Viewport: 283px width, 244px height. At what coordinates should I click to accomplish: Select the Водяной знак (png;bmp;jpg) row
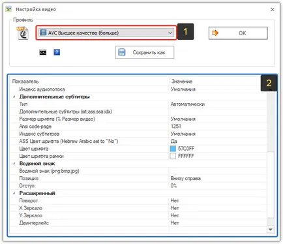(x=138, y=171)
